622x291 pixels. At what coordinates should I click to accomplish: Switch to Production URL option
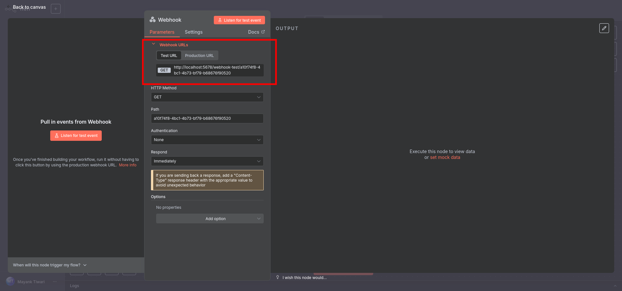[199, 56]
